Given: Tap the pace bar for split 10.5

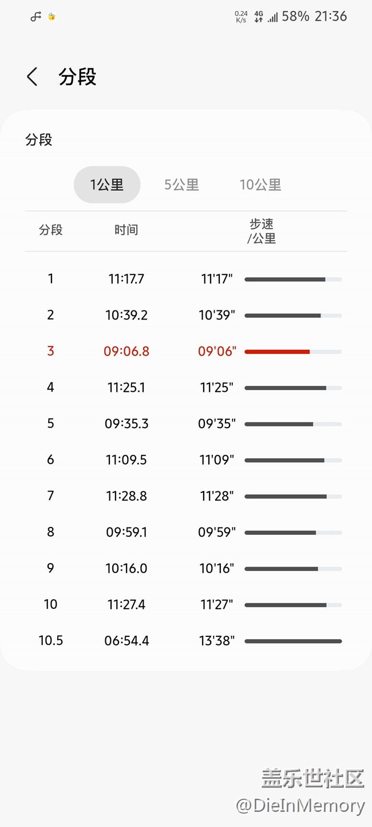Looking at the screenshot, I should click(x=293, y=641).
